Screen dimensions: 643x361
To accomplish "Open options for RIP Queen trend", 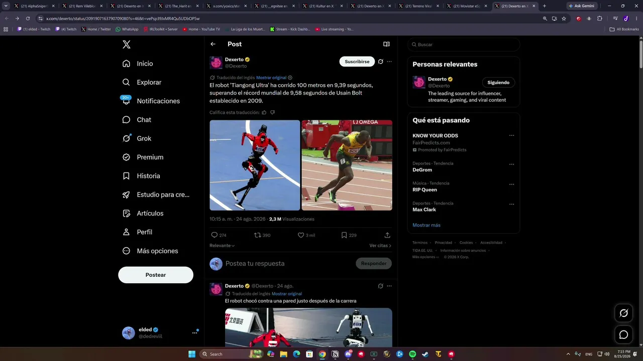I will [511, 184].
